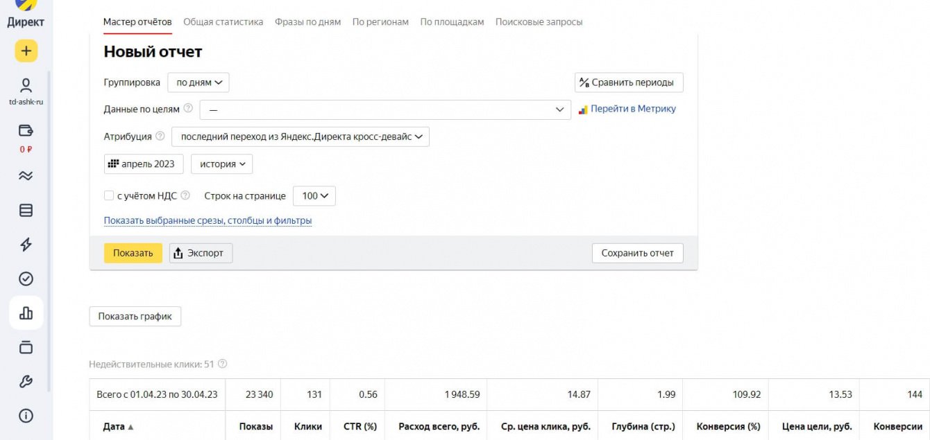Open the Поисковые запросы tab

(x=539, y=22)
